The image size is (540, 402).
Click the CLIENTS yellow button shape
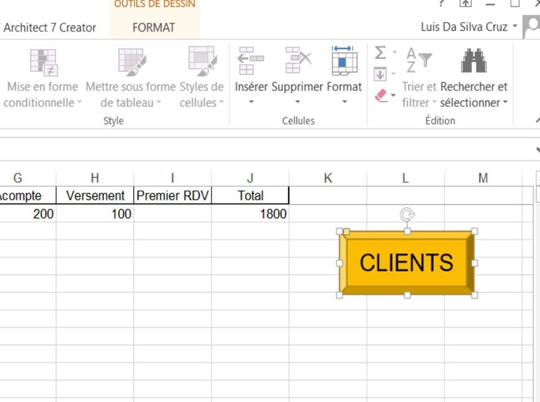click(407, 263)
